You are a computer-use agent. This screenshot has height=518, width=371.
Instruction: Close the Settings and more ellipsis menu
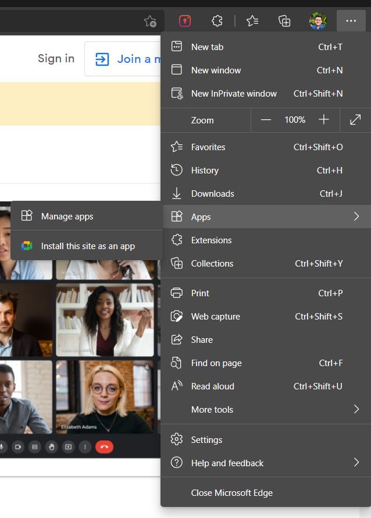pos(351,21)
